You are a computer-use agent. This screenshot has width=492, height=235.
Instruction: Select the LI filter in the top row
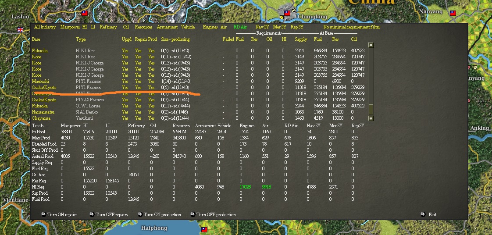point(93,27)
